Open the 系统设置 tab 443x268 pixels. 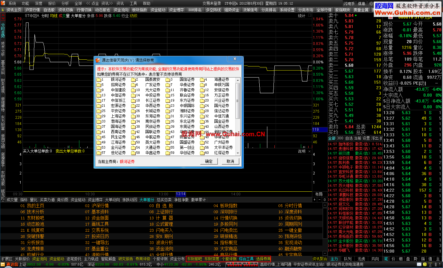[x=287, y=10]
